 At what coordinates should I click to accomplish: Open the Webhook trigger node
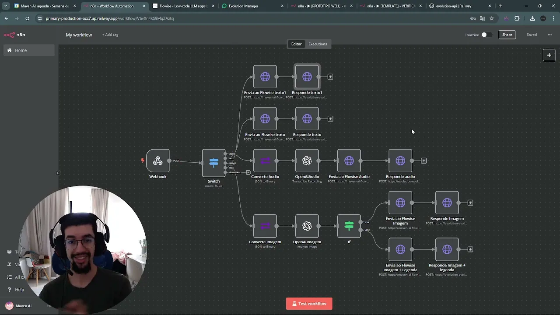pyautogui.click(x=158, y=161)
